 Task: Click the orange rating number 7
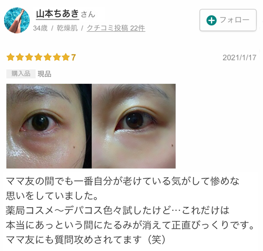[73, 57]
